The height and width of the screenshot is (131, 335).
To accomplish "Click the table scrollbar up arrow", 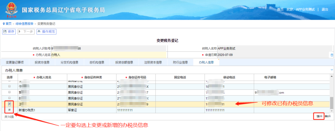I will 332,76.
